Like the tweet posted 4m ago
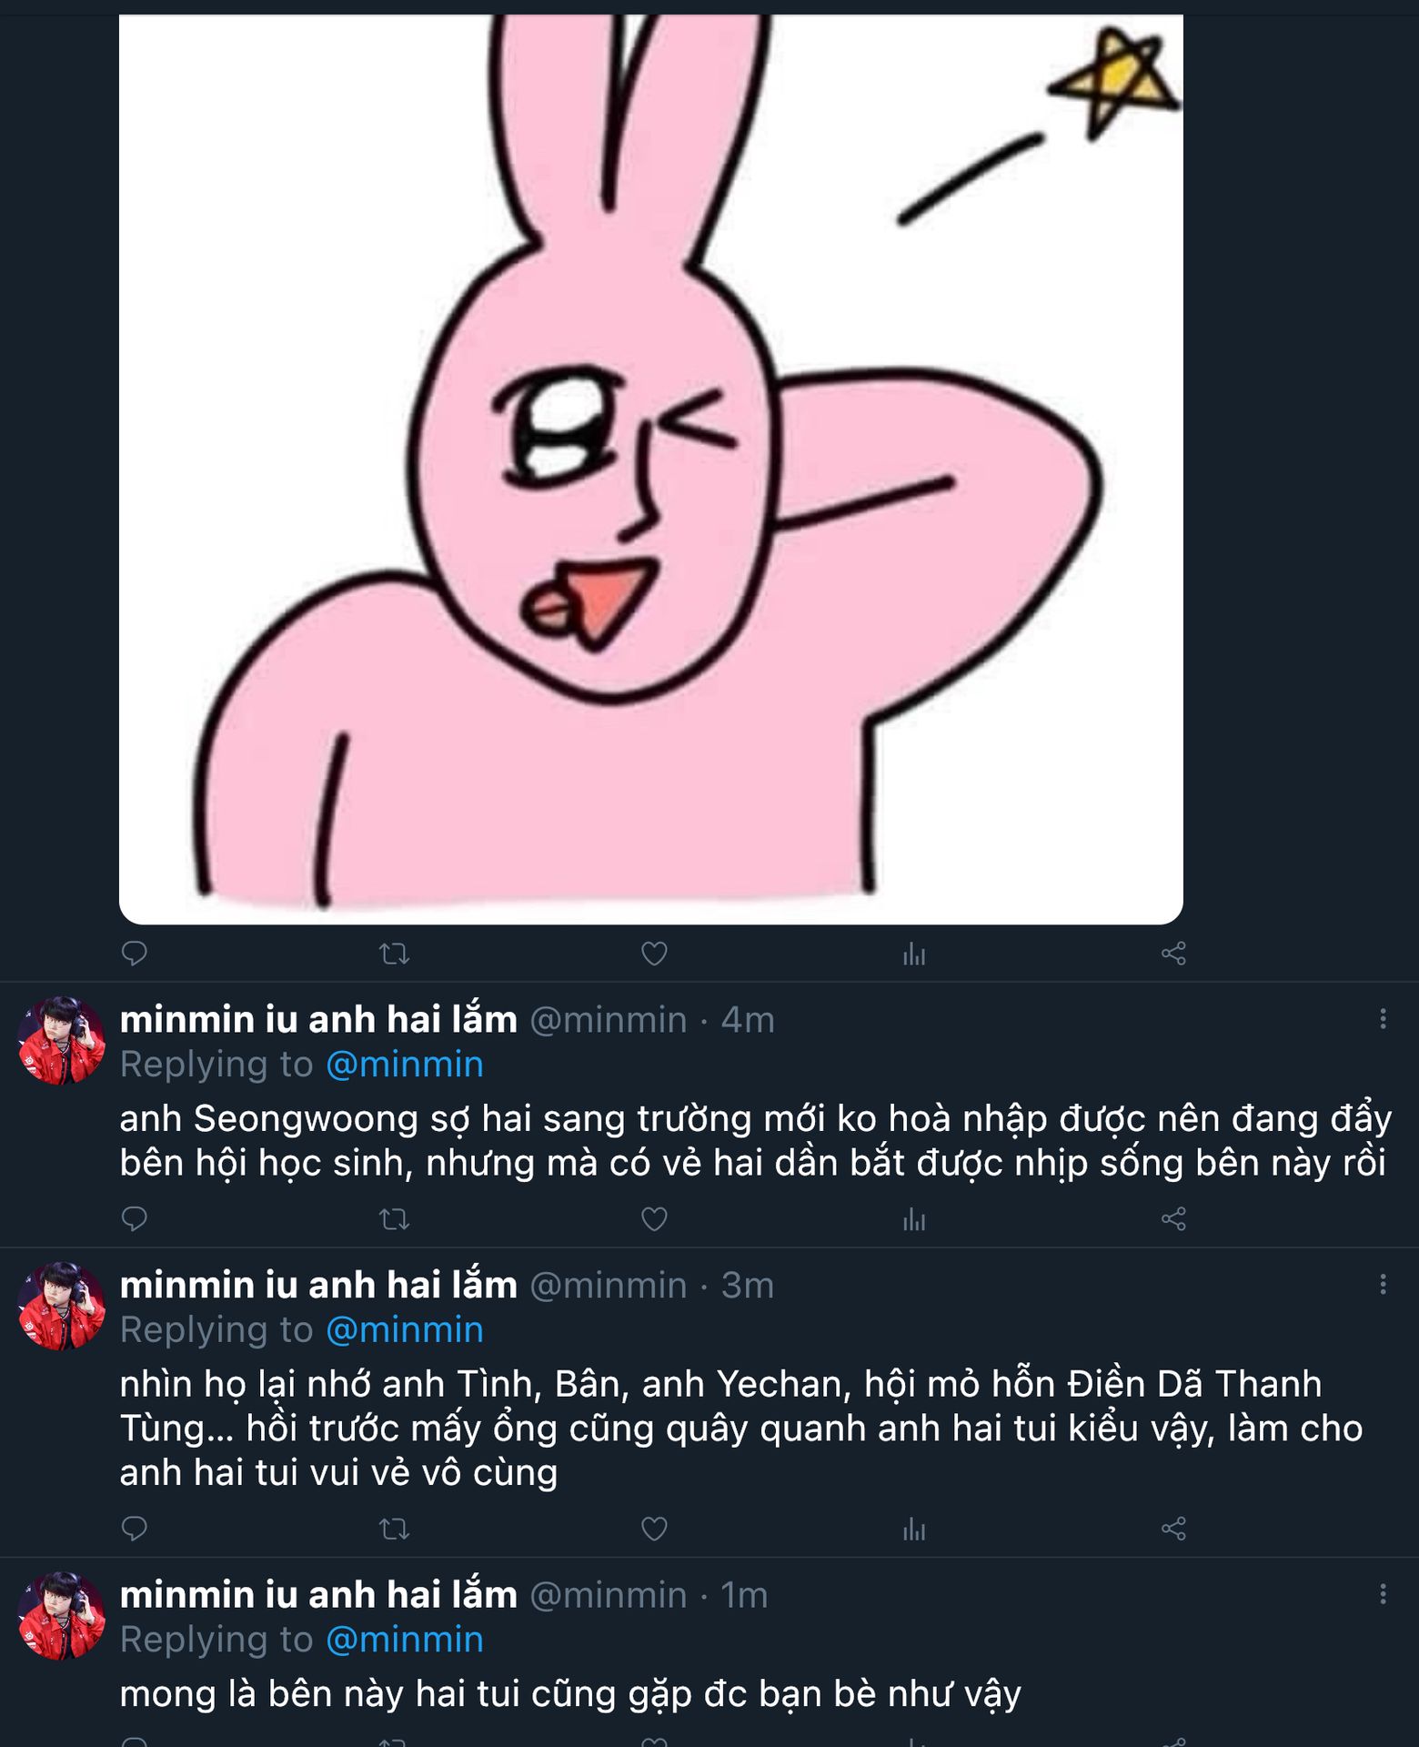Image resolution: width=1419 pixels, height=1747 pixels. tap(654, 1219)
